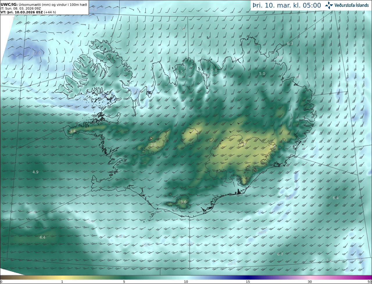The width and height of the screenshot is (372, 284).
Task: Click the 5 tick label on the colorbar
Action: (124, 282)
